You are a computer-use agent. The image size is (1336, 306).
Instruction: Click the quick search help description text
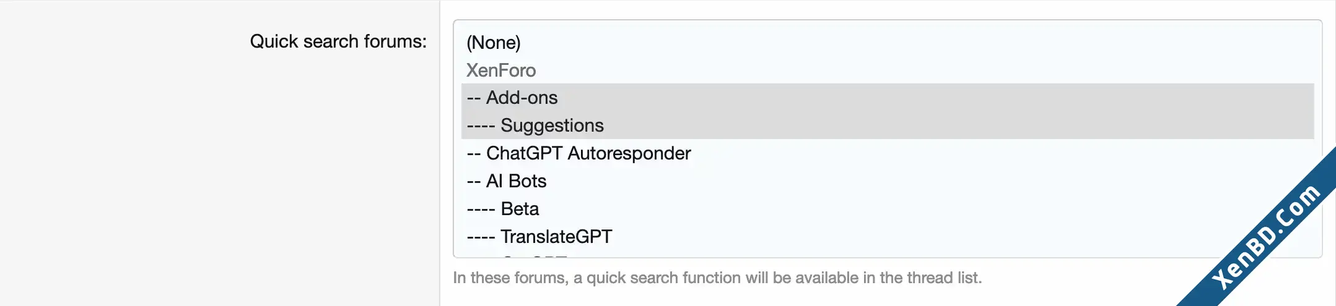[717, 278]
